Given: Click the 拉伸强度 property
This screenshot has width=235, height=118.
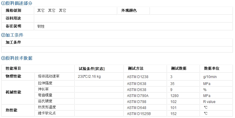Looking at the screenshot, I should [45, 83].
